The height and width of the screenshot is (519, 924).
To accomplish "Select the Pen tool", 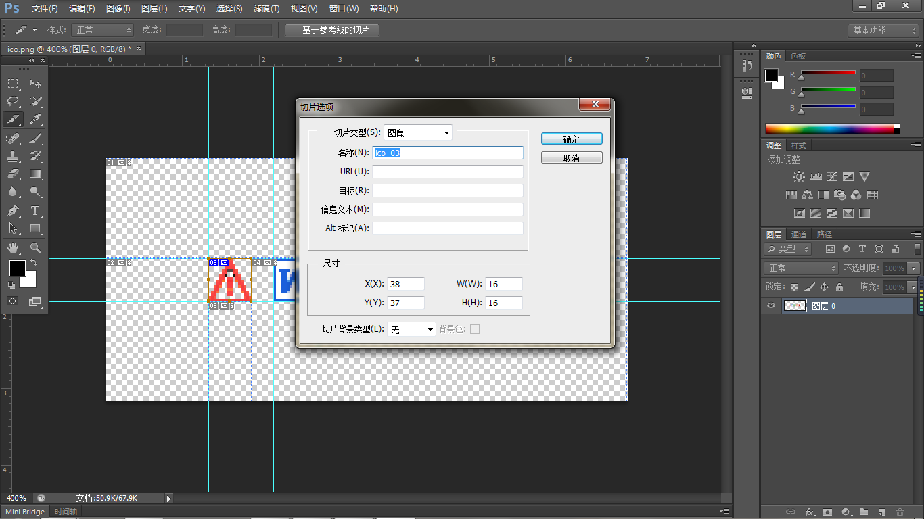I will click(x=13, y=211).
